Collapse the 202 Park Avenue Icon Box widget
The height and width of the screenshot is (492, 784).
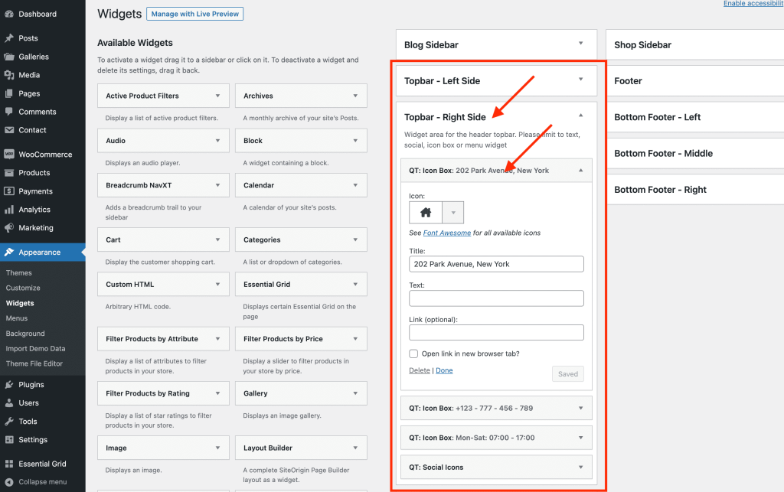pyautogui.click(x=580, y=171)
